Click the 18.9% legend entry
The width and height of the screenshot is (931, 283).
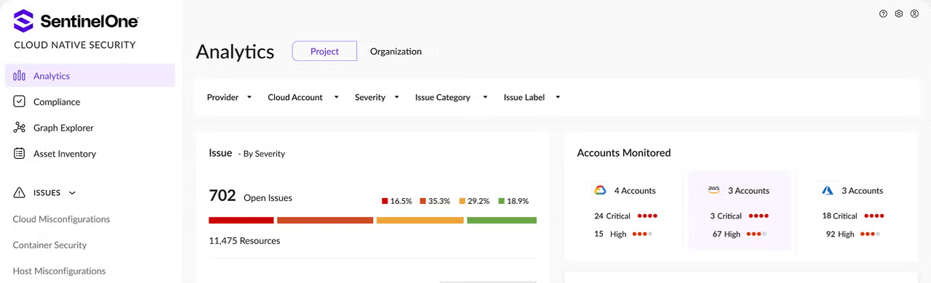[x=514, y=201]
